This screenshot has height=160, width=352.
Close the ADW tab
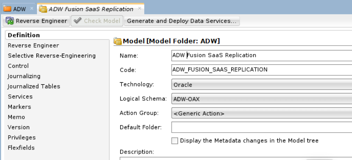coord(32,8)
